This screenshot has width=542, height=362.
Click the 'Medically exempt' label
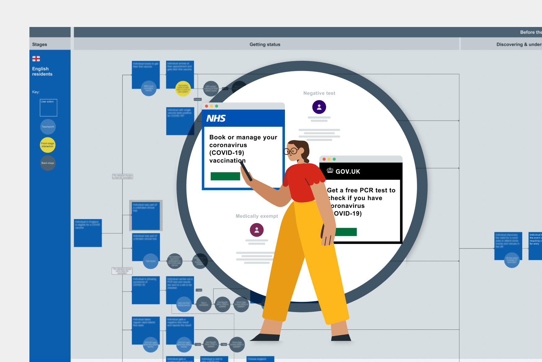(x=257, y=216)
